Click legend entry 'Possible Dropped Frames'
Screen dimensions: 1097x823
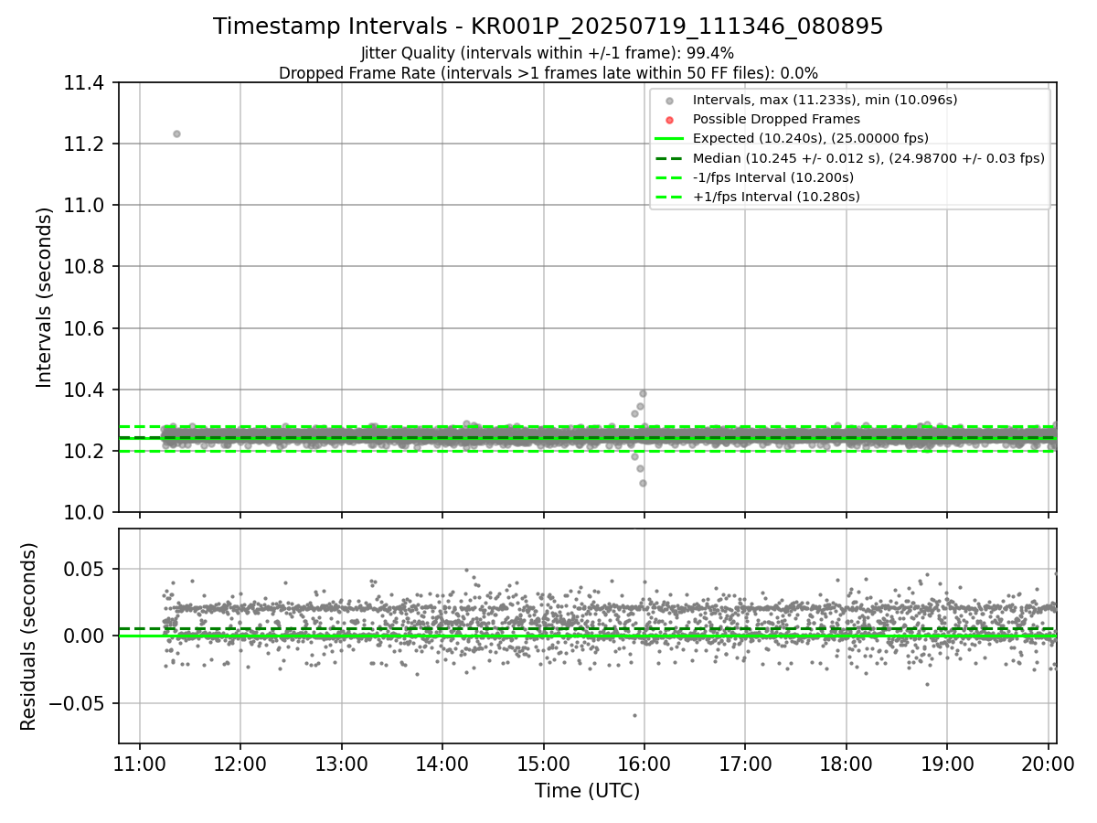(x=776, y=119)
